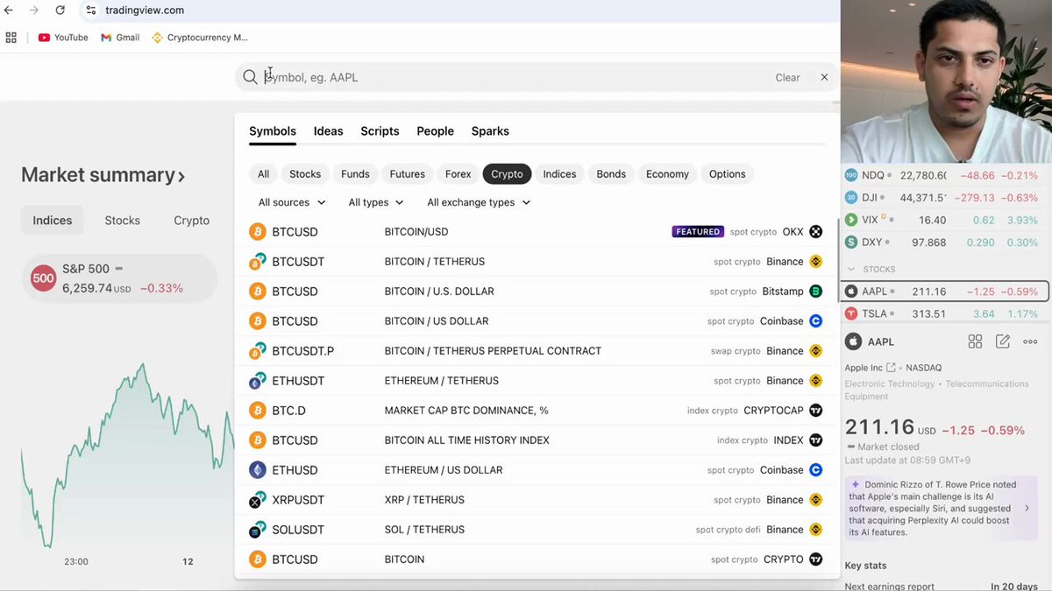Switch to the Ideas tab
1052x591 pixels.
coord(329,131)
